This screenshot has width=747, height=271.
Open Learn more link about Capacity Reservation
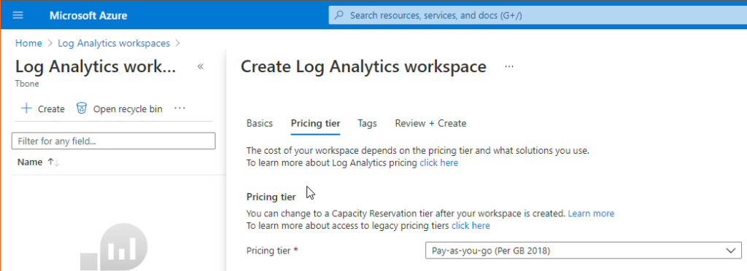click(591, 213)
